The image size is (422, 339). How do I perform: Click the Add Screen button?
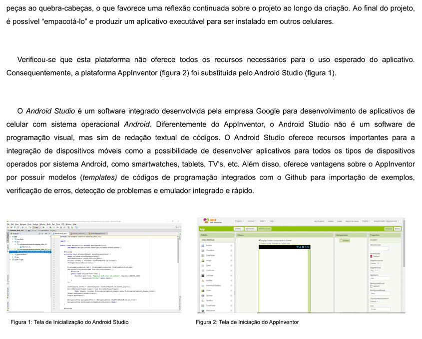[x=250, y=228]
